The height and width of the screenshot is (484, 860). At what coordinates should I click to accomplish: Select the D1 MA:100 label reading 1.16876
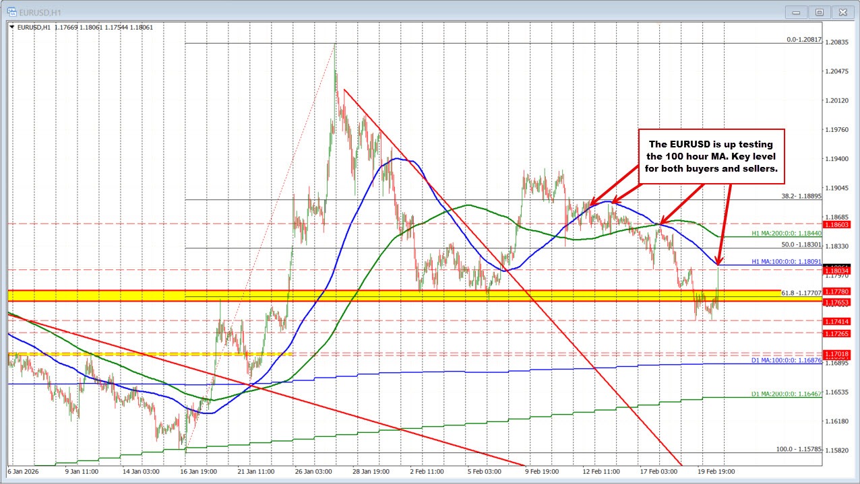786,361
